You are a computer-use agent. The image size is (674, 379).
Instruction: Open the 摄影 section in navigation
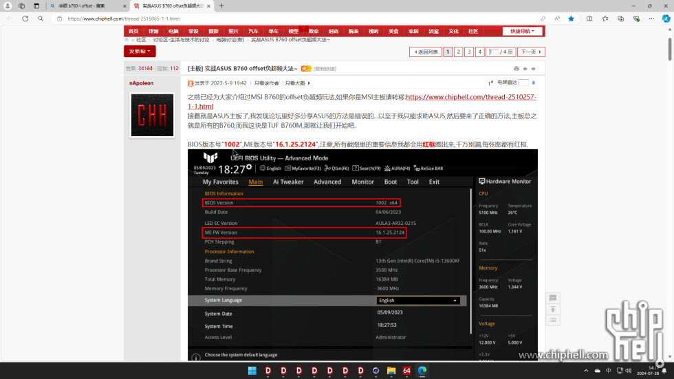coord(214,32)
